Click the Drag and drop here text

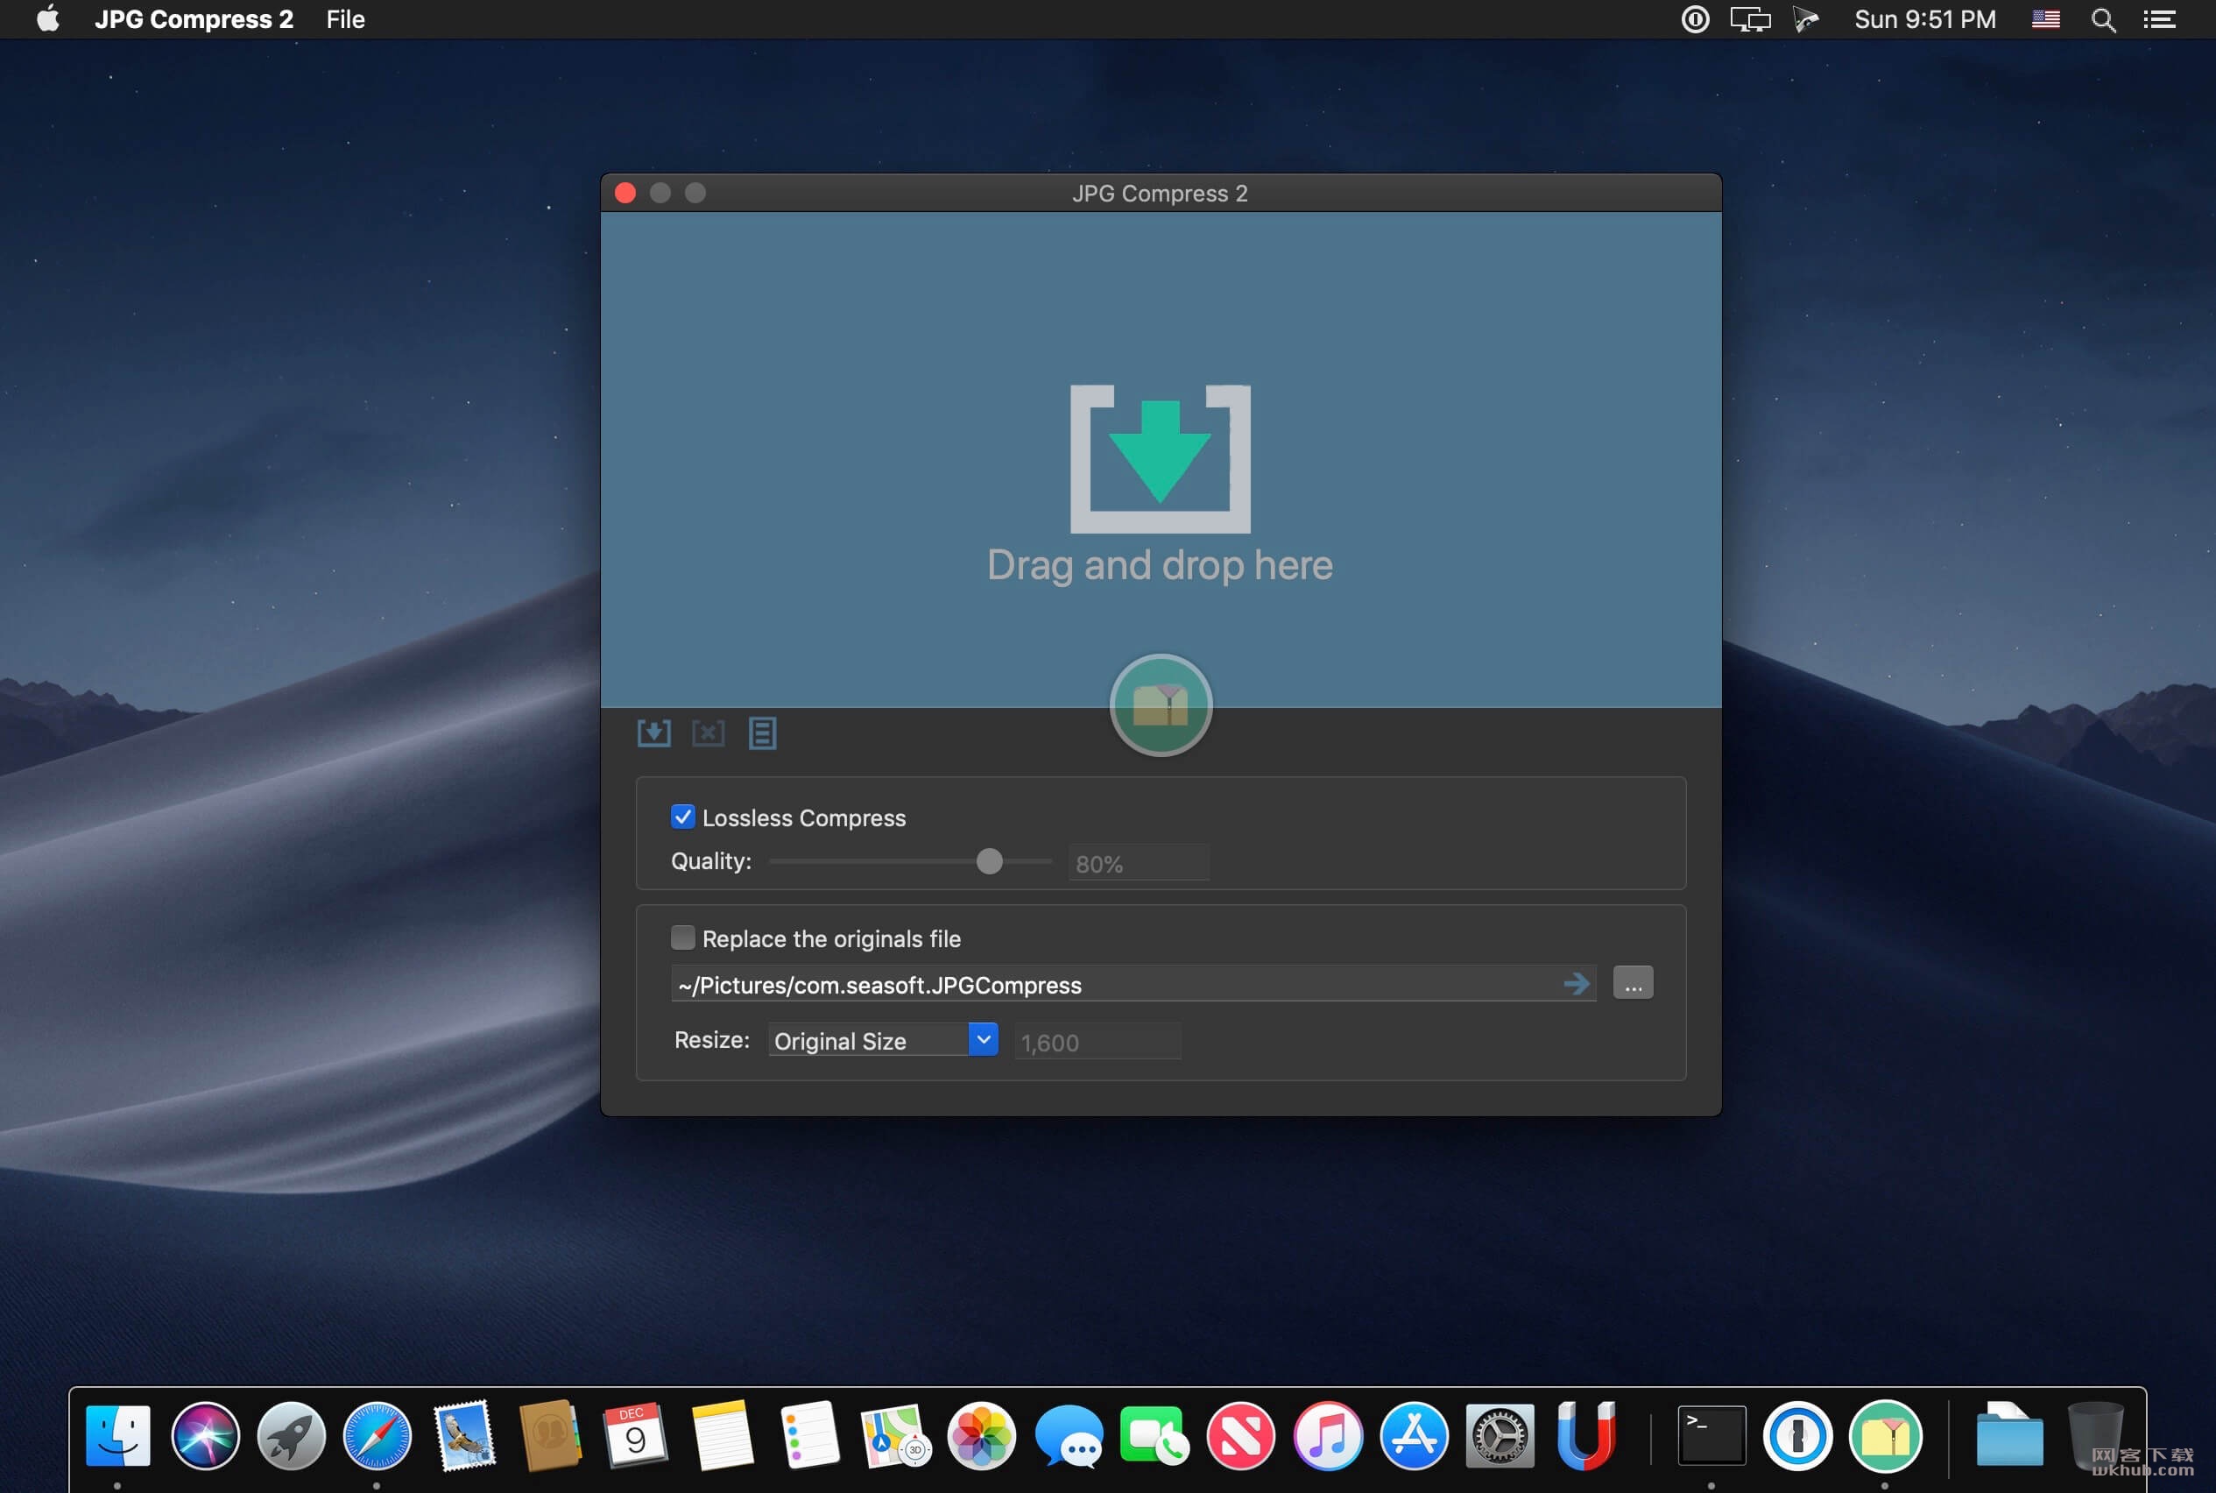1160,564
